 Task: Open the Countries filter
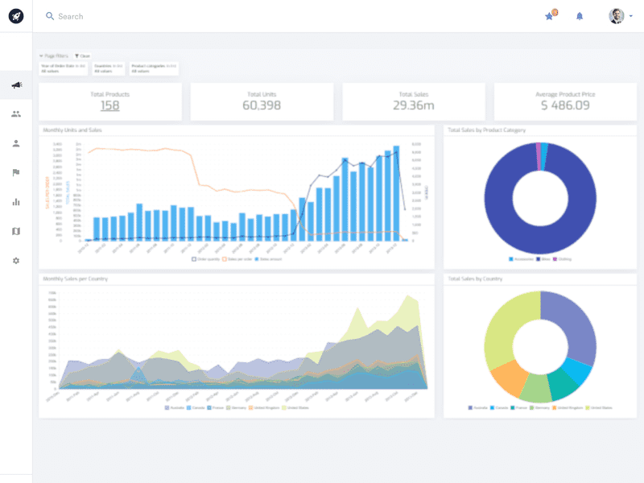coord(109,68)
